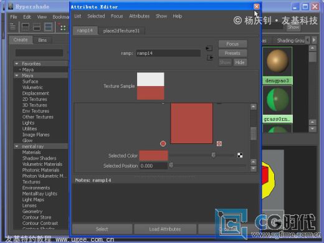This screenshot has height=243, width=324.
Task: Open Hypershade File menu
Action: pos(14,17)
